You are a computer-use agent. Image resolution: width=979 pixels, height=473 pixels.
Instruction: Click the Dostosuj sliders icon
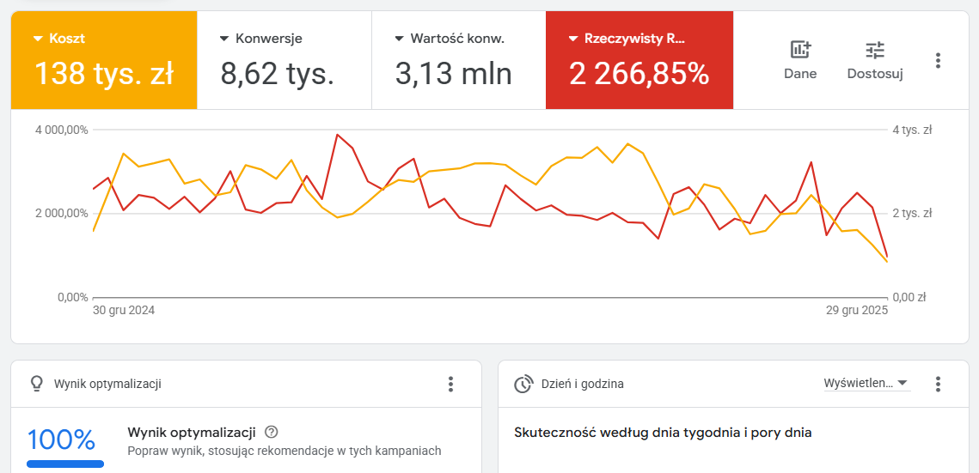pyautogui.click(x=875, y=50)
